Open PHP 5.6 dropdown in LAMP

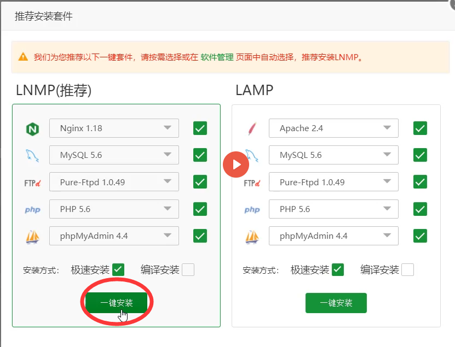coord(333,209)
